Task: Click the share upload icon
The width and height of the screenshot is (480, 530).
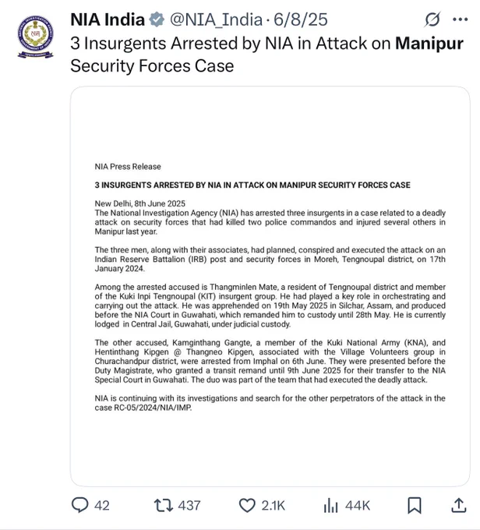Action: tap(459, 505)
